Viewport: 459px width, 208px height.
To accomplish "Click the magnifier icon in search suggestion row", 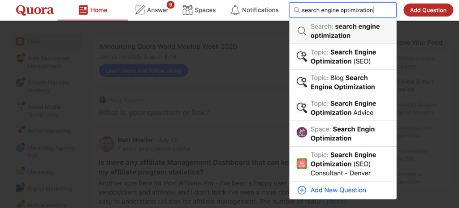I will pos(302,31).
